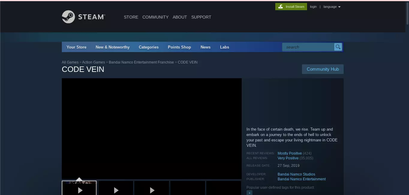Open the Categories tab
Screen dimensions: 409x195
149,47
